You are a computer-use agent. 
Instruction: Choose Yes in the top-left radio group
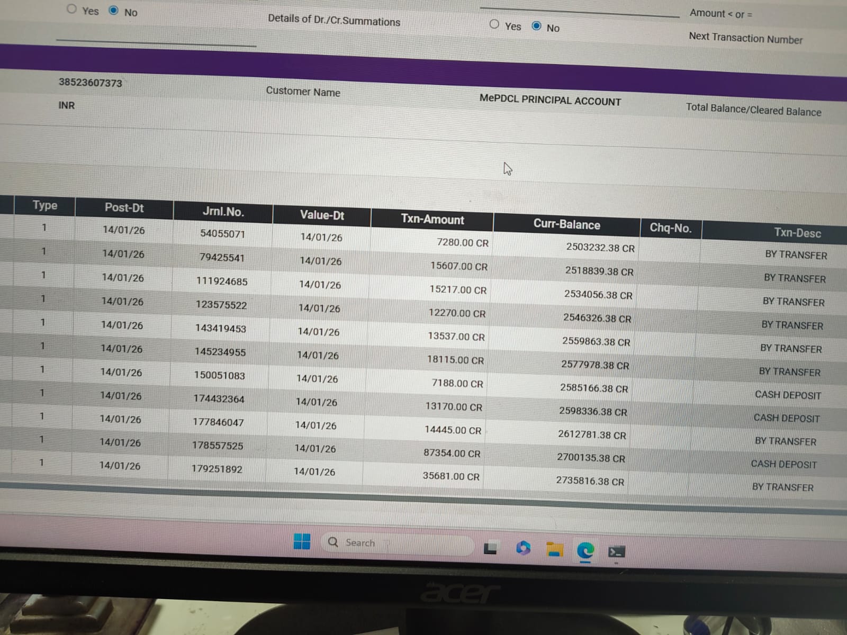pyautogui.click(x=71, y=9)
